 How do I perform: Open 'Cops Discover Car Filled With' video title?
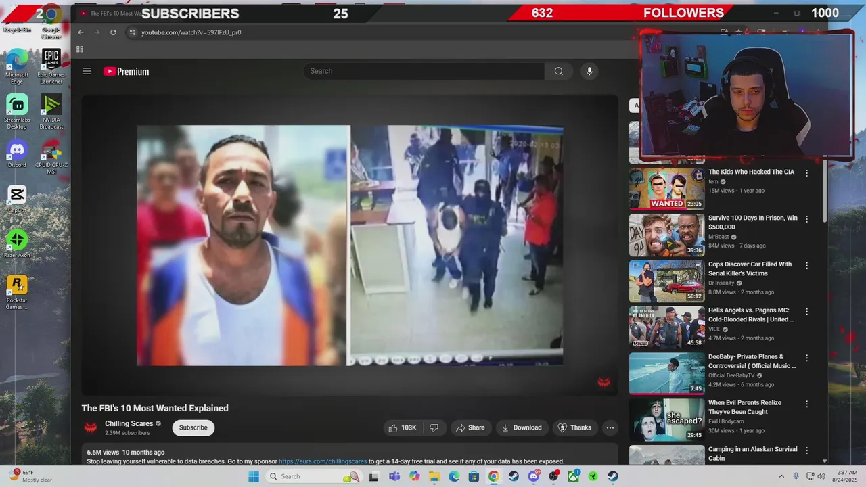750,269
